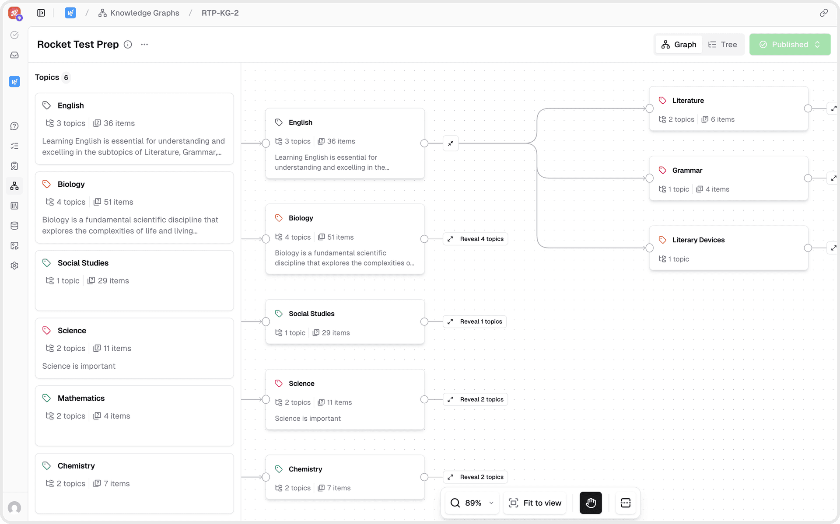Click the Fit to view button
This screenshot has height=524, width=840.
535,503
